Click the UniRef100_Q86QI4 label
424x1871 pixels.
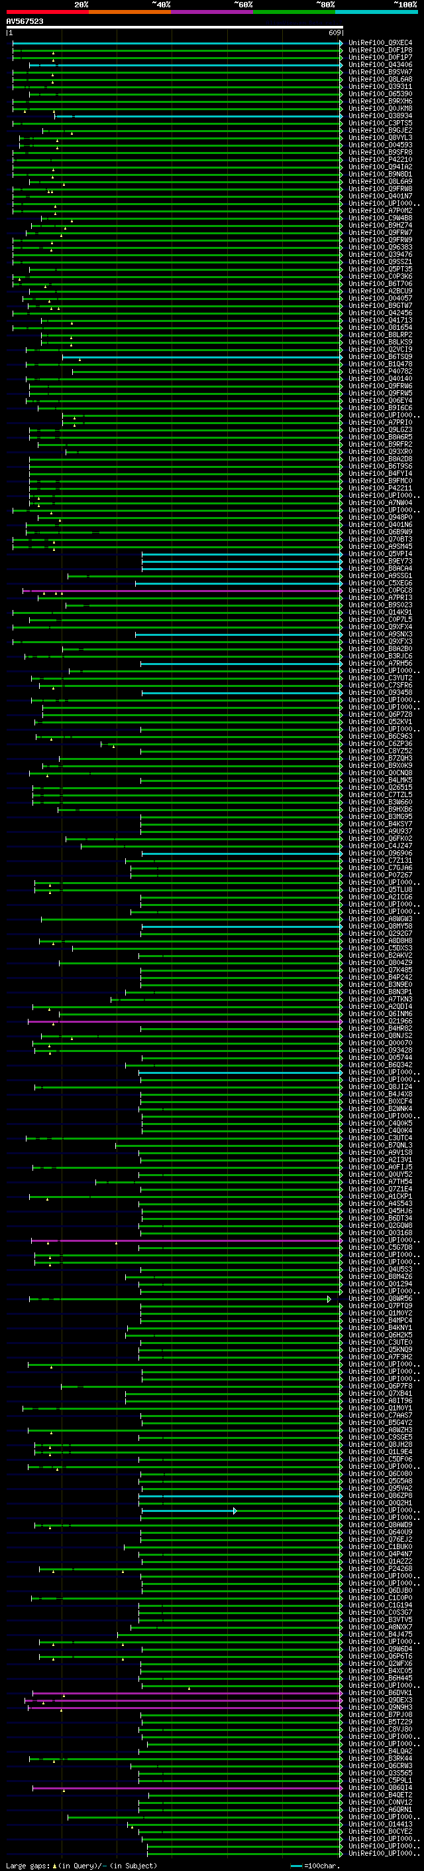(x=380, y=1787)
